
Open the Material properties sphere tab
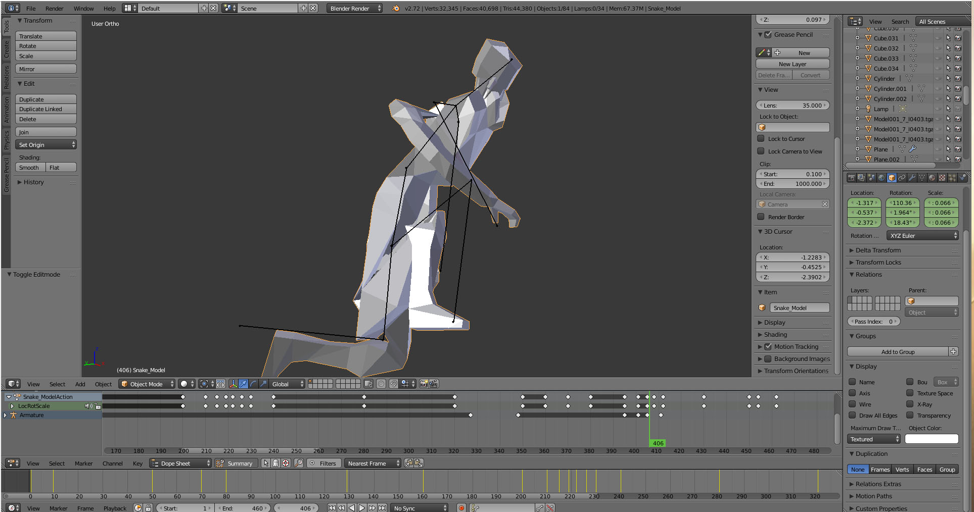tap(932, 178)
